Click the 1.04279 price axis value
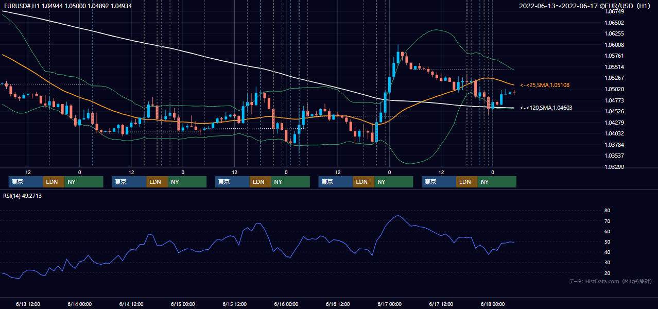This screenshot has height=309, width=658. click(x=614, y=123)
